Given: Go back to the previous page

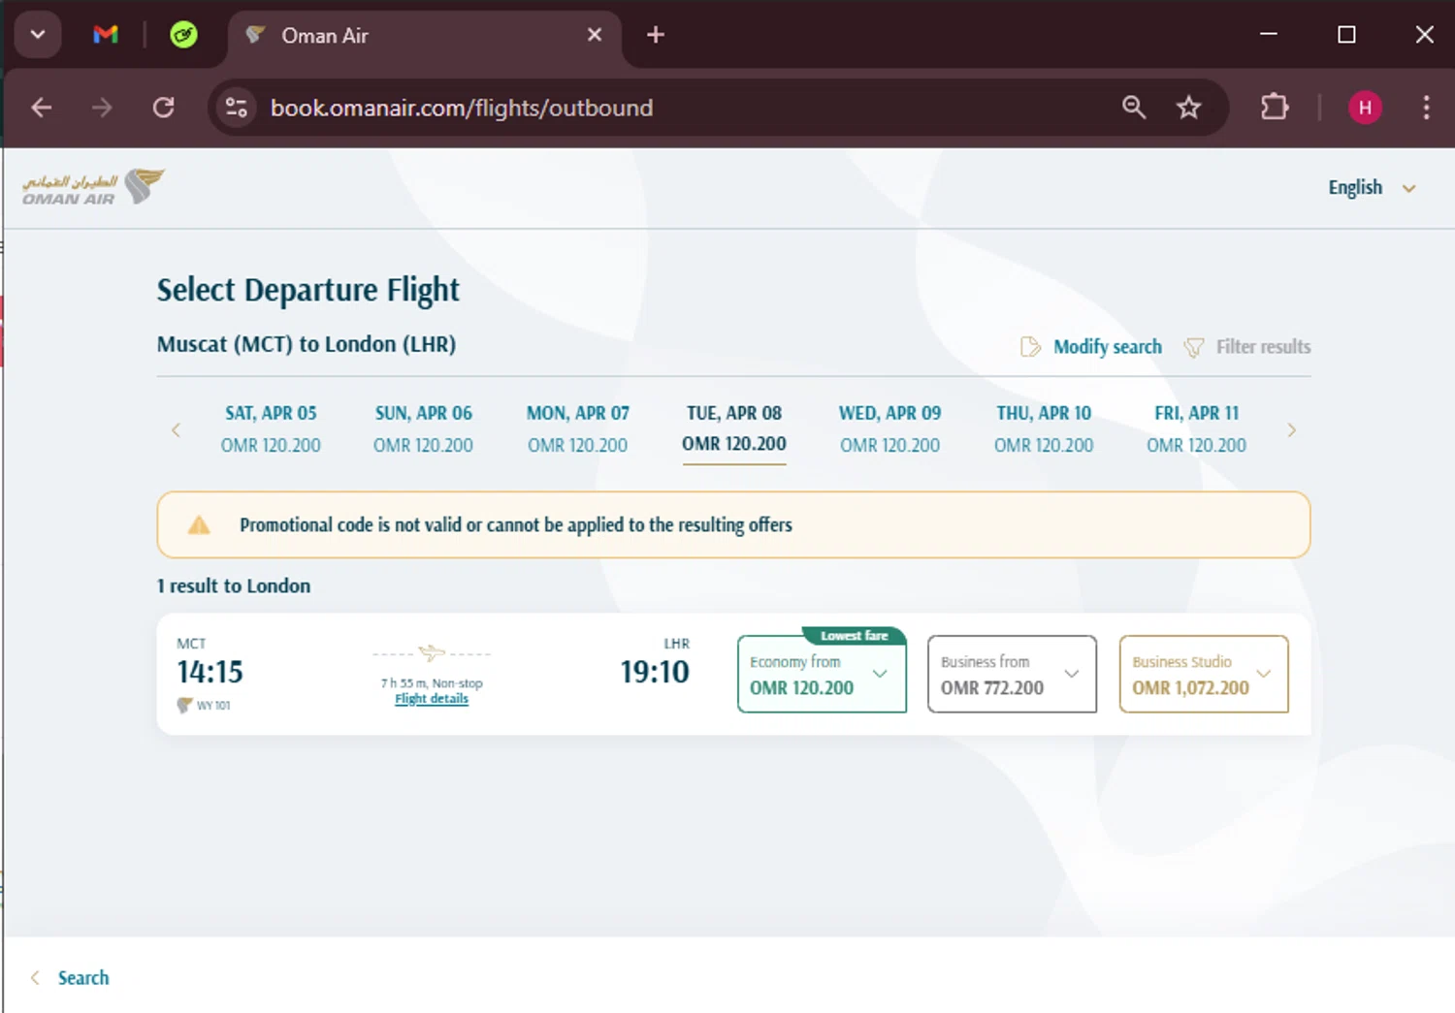Looking at the screenshot, I should (42, 108).
